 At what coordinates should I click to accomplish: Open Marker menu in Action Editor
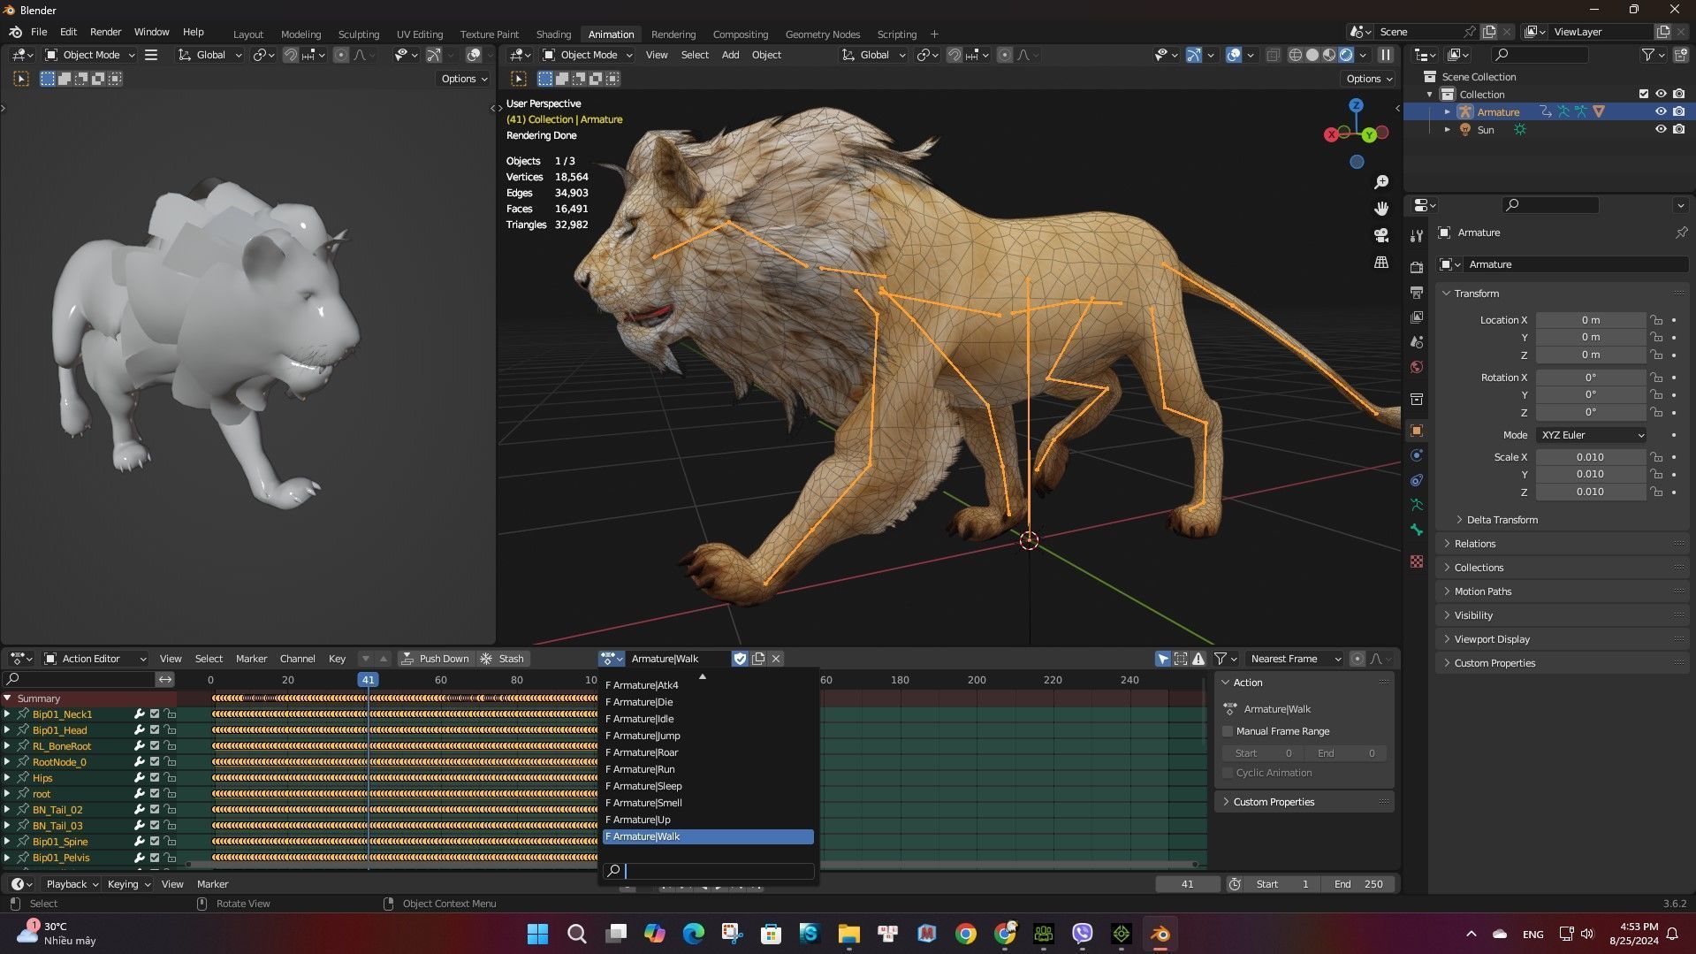251,659
